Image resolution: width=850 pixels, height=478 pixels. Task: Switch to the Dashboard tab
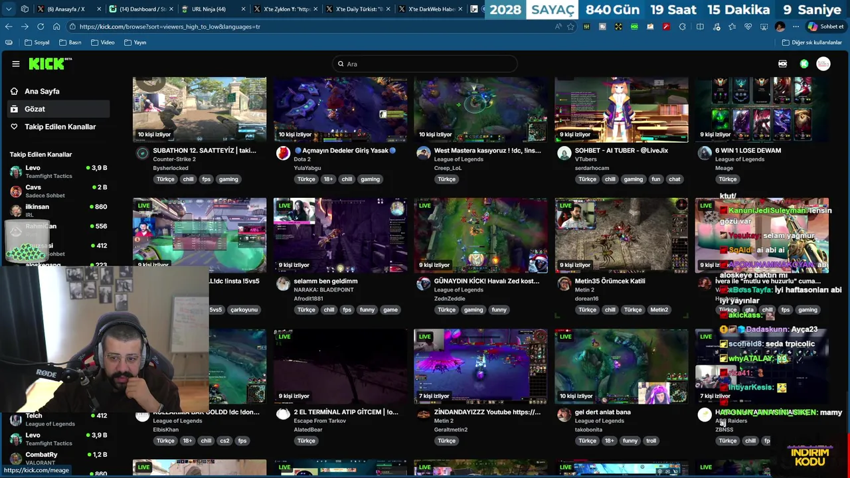click(141, 9)
